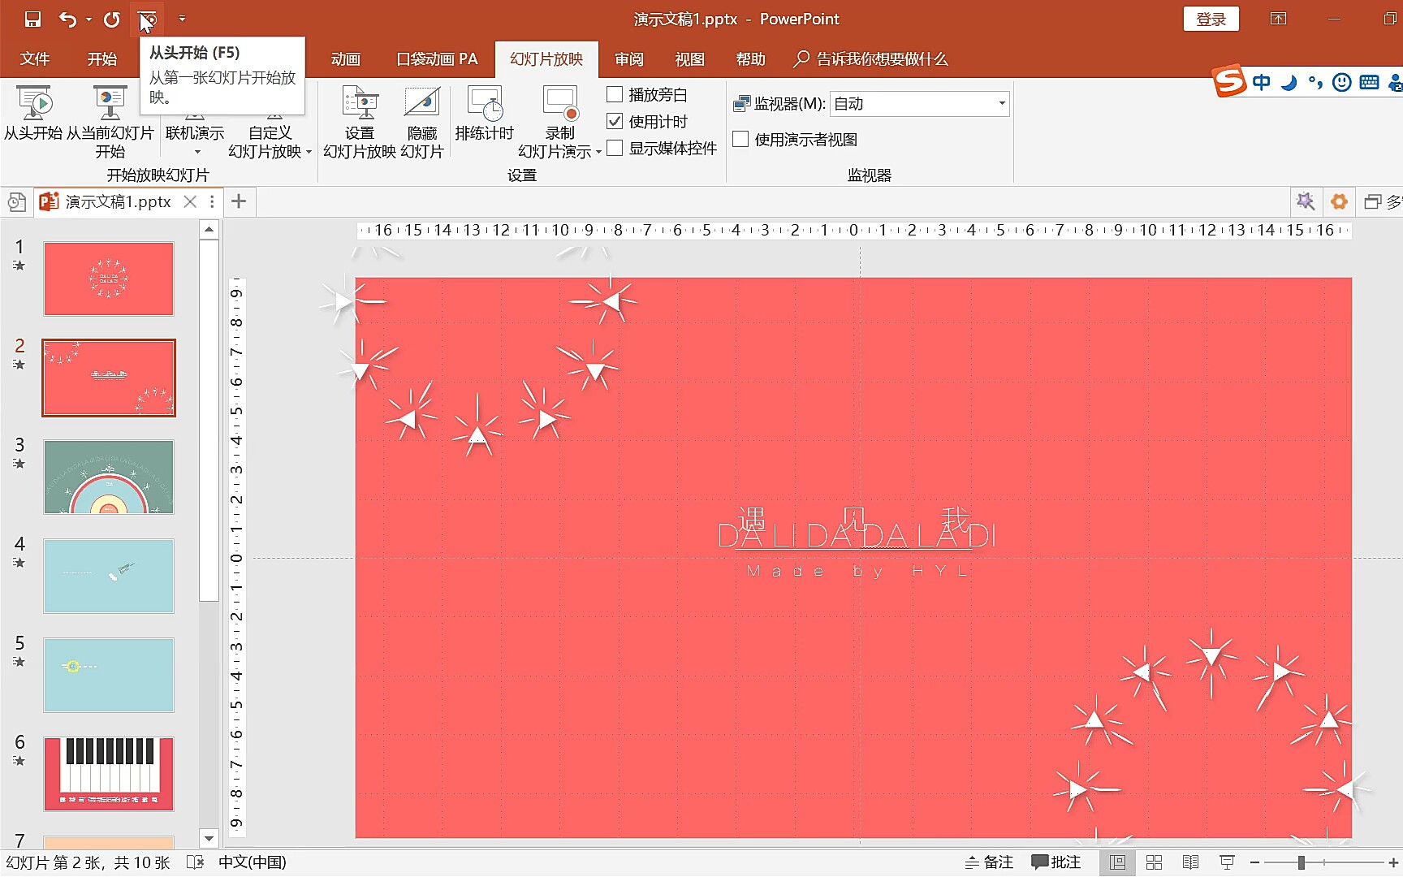This screenshot has height=877, width=1403.
Task: Close the 演示文稿1.pptx document tab
Action: pyautogui.click(x=190, y=201)
